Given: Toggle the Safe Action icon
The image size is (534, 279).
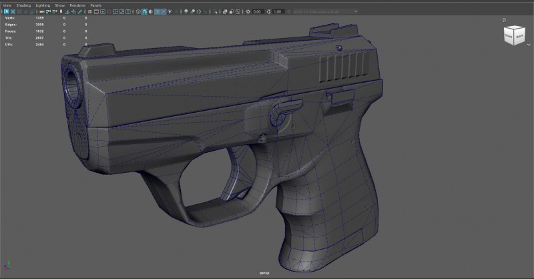Looking at the screenshot, I should coord(121,11).
